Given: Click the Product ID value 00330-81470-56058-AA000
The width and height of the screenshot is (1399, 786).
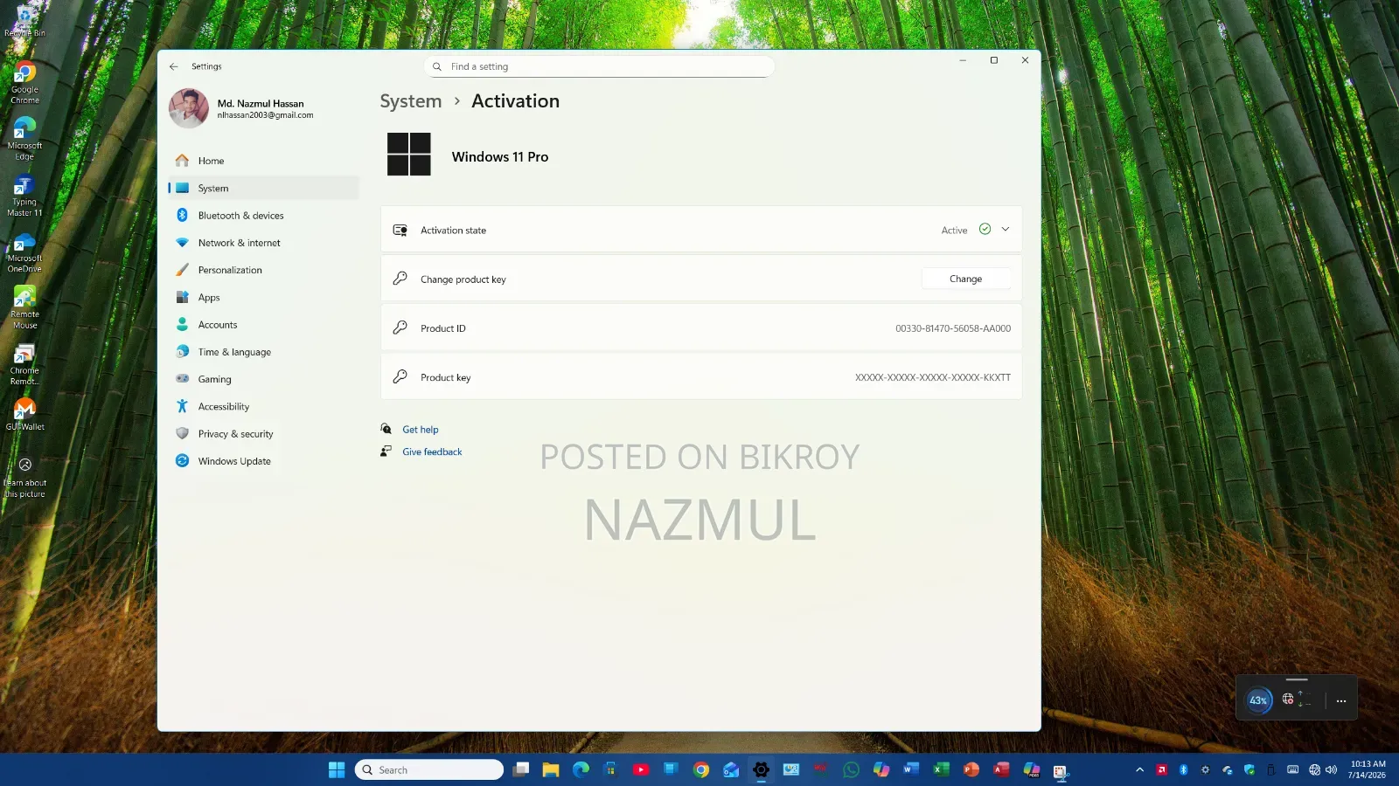Looking at the screenshot, I should 952,328.
